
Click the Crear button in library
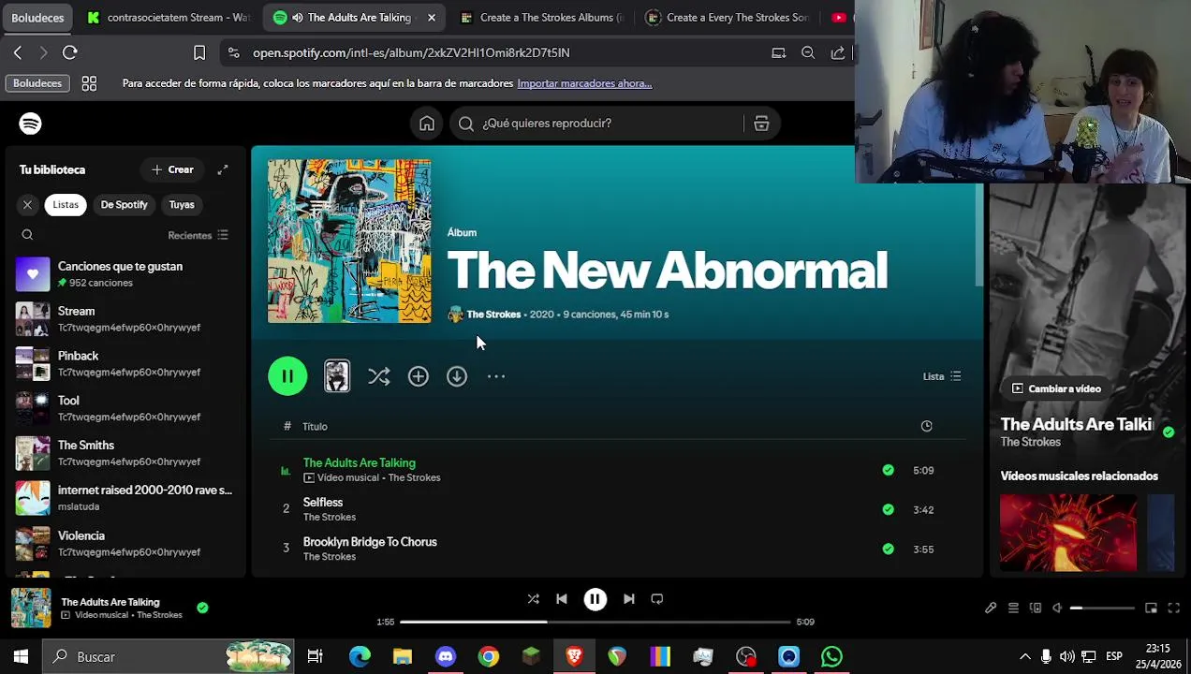point(172,169)
